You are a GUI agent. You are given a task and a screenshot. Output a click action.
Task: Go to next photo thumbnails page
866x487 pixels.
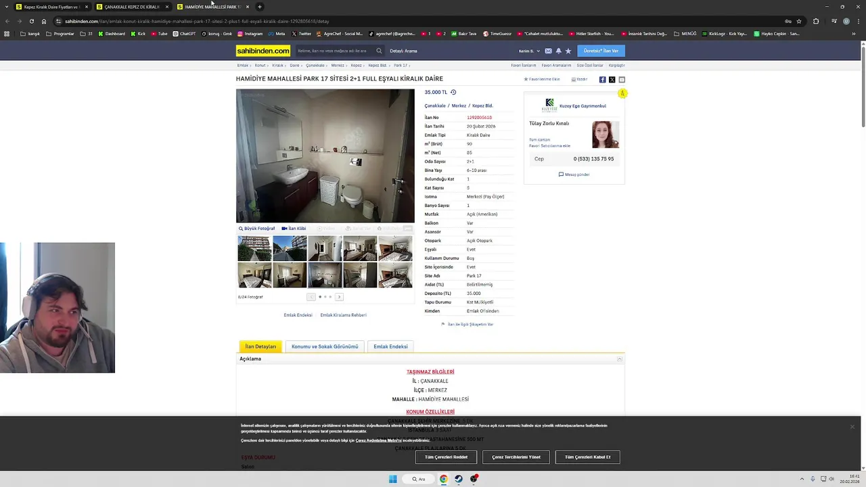pos(339,297)
